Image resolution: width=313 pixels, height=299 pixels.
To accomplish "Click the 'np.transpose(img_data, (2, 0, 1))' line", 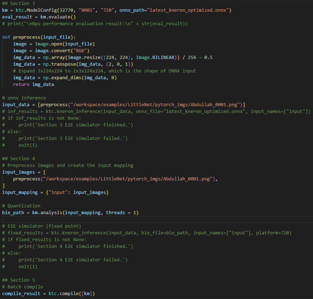I will click(73, 64).
